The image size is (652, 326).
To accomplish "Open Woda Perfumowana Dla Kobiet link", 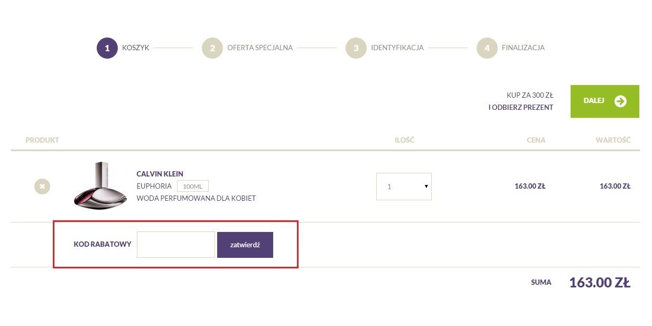I will [x=196, y=198].
